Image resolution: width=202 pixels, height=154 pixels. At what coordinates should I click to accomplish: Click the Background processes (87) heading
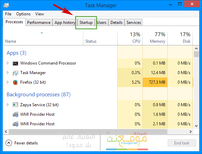pos(38,95)
